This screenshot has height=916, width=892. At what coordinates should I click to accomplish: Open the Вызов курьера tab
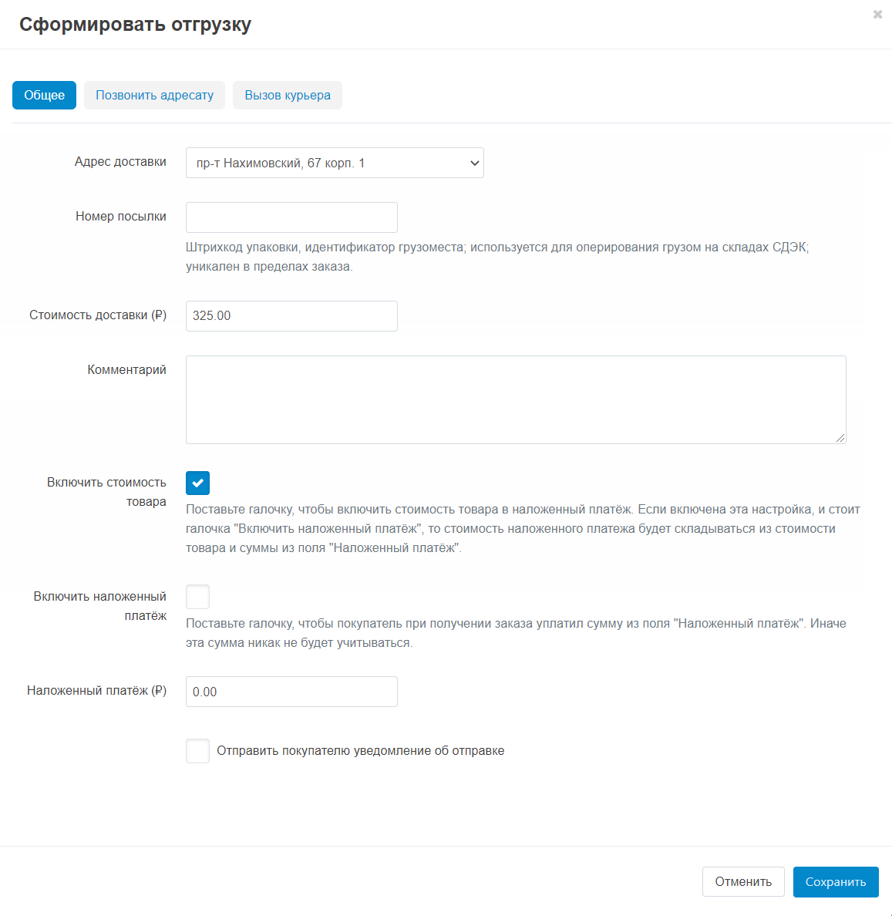click(x=288, y=96)
